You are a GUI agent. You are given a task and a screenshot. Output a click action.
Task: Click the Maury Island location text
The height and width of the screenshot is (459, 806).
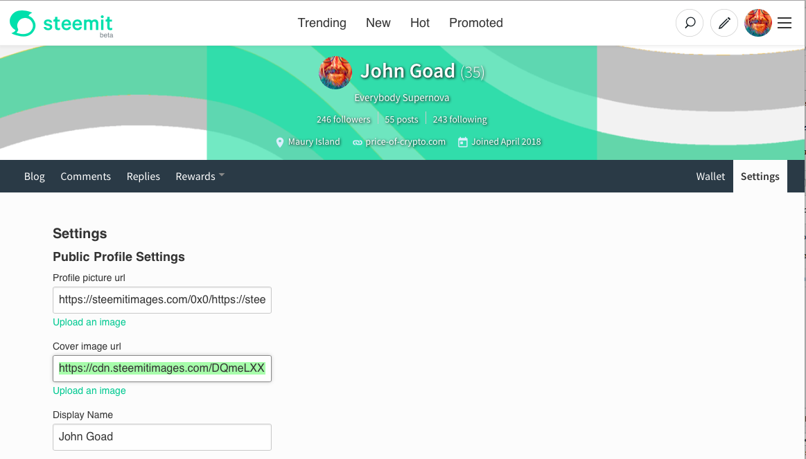click(x=314, y=142)
